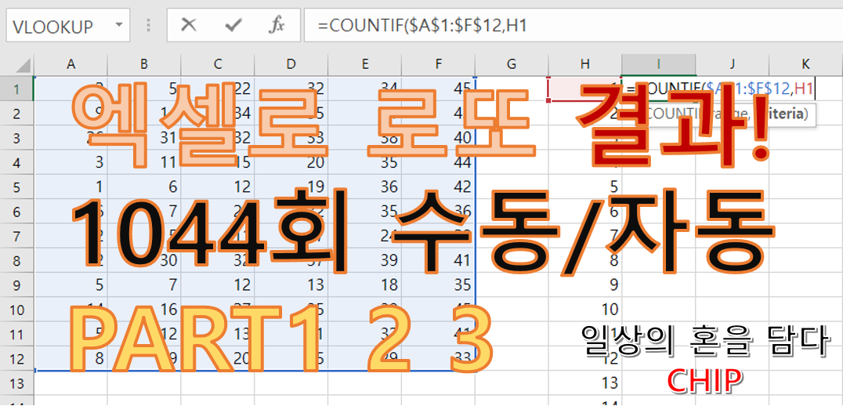Select row 9 header
The image size is (843, 406).
[x=16, y=285]
